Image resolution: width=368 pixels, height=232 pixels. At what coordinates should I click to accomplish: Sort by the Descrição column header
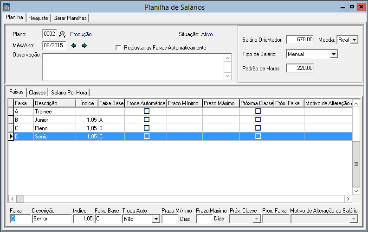click(53, 103)
